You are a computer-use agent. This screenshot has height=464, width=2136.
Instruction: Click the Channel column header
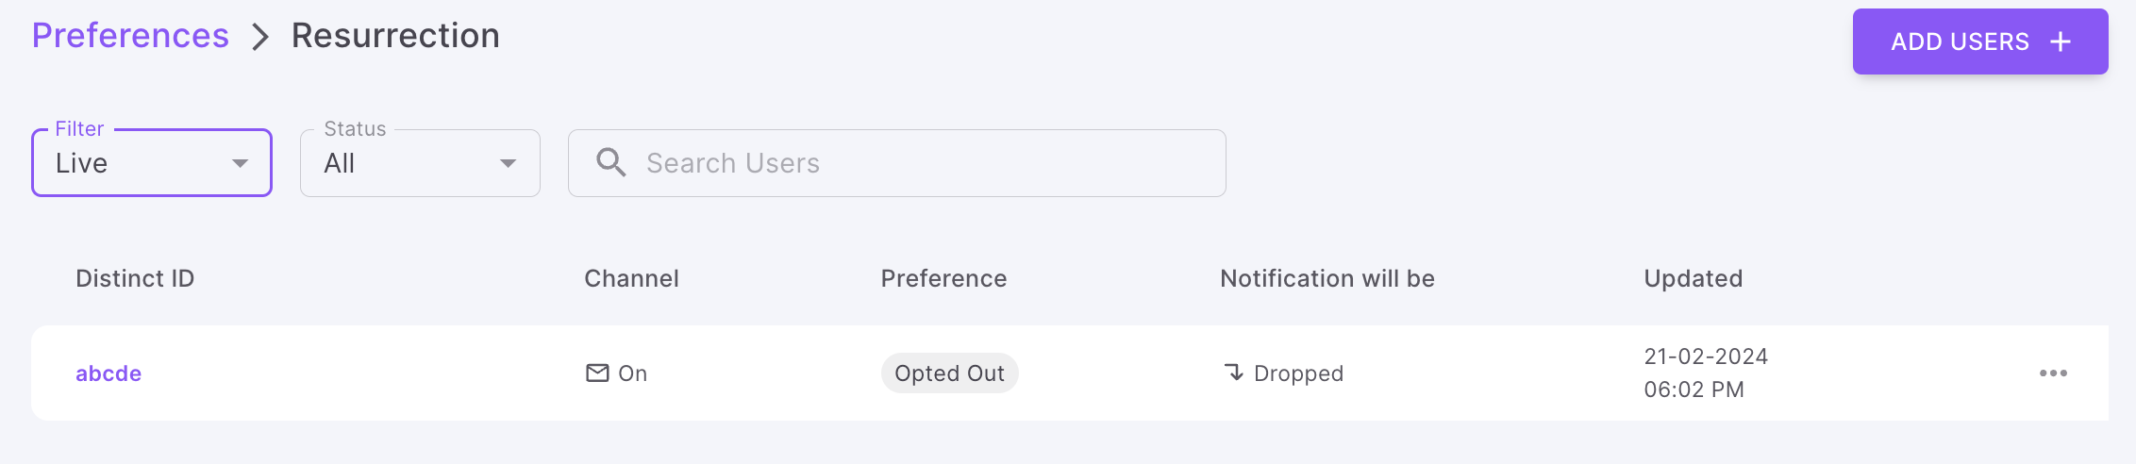click(631, 278)
